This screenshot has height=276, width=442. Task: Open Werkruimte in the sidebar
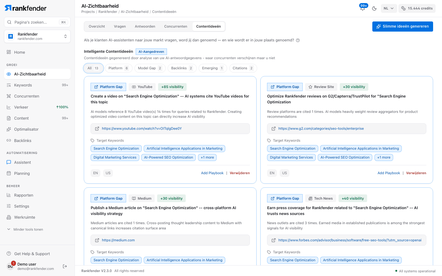(37, 217)
